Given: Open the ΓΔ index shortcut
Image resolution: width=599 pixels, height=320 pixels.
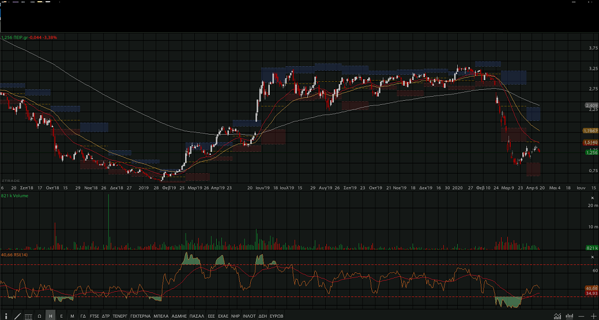Looking at the screenshot, I should coord(83,316).
